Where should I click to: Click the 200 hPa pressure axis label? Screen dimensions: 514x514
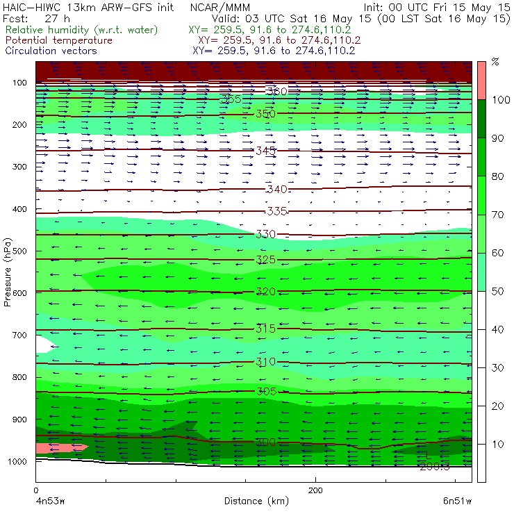tap(19, 124)
